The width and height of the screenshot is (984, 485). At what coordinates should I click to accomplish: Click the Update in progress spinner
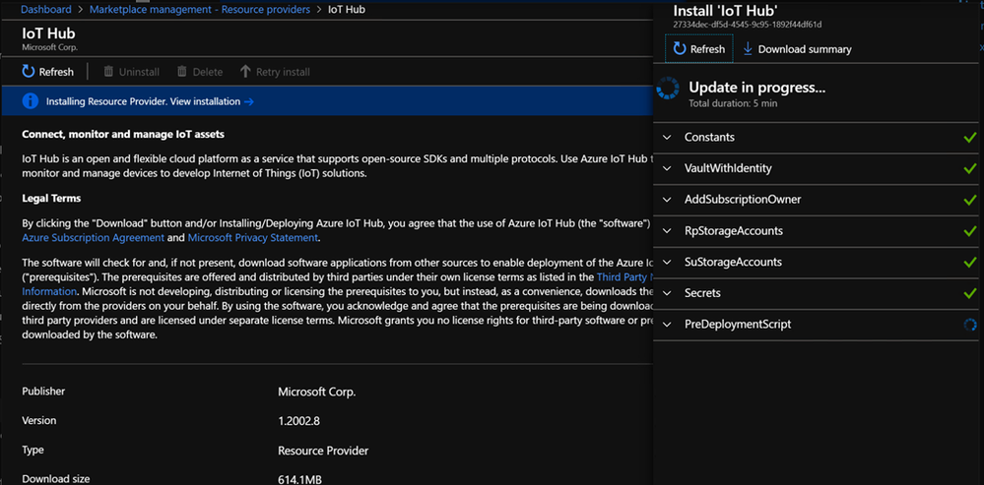668,89
